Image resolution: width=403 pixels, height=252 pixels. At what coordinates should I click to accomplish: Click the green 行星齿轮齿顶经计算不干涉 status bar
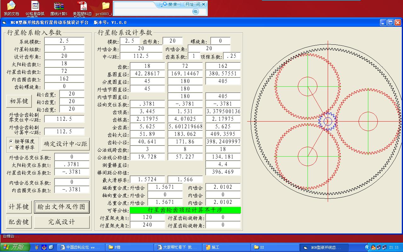(x=185, y=210)
